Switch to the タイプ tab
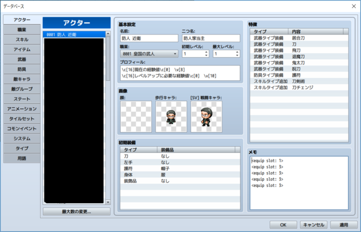Image resolution: width=361 pixels, height=232 pixels. (x=22, y=148)
